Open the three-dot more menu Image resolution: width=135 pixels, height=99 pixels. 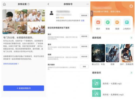click(87, 4)
